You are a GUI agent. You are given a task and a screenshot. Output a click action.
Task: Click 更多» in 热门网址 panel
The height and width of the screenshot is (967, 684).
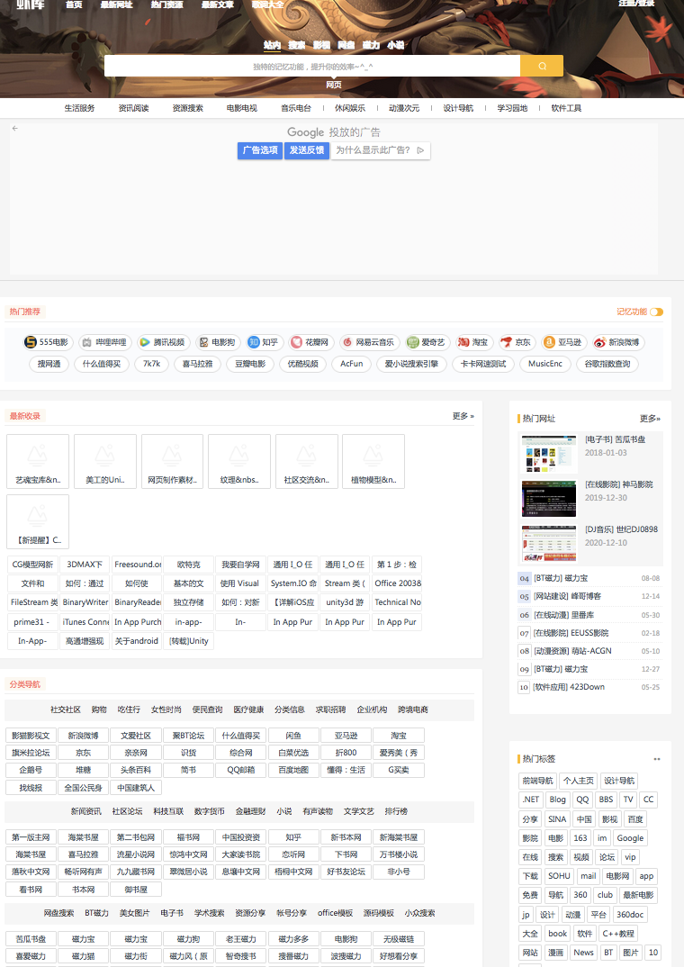650,419
